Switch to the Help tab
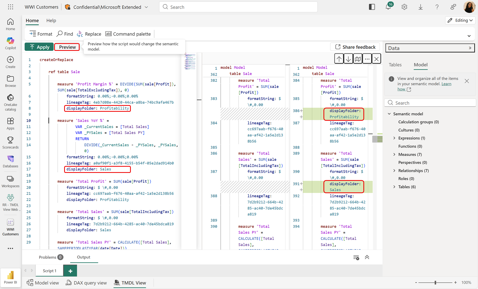Screen dimensions: 478x289 pyautogui.click(x=51, y=21)
